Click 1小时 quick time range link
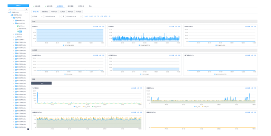The height and width of the screenshot is (136, 271). click(86, 17)
